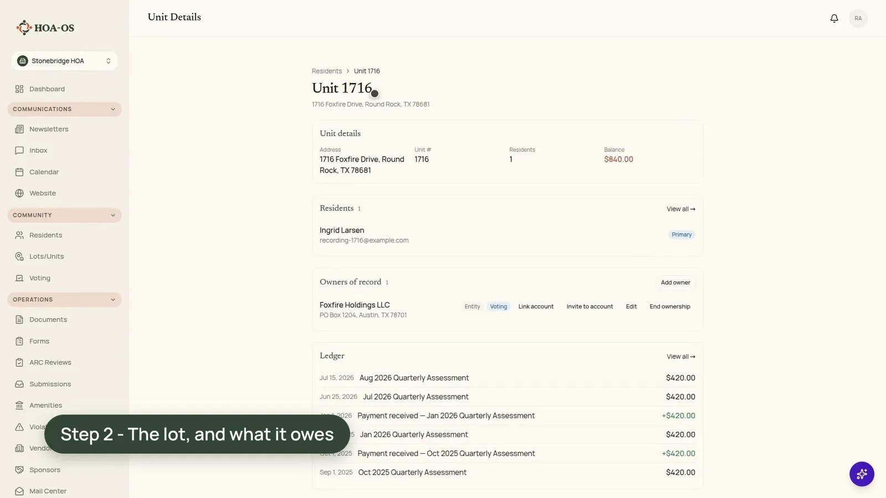Click recording-1716@example.com email
Image resolution: width=886 pixels, height=498 pixels.
pyautogui.click(x=364, y=241)
